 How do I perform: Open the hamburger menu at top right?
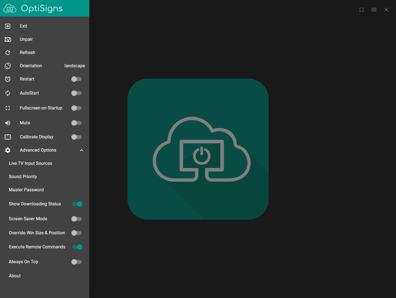[x=374, y=9]
